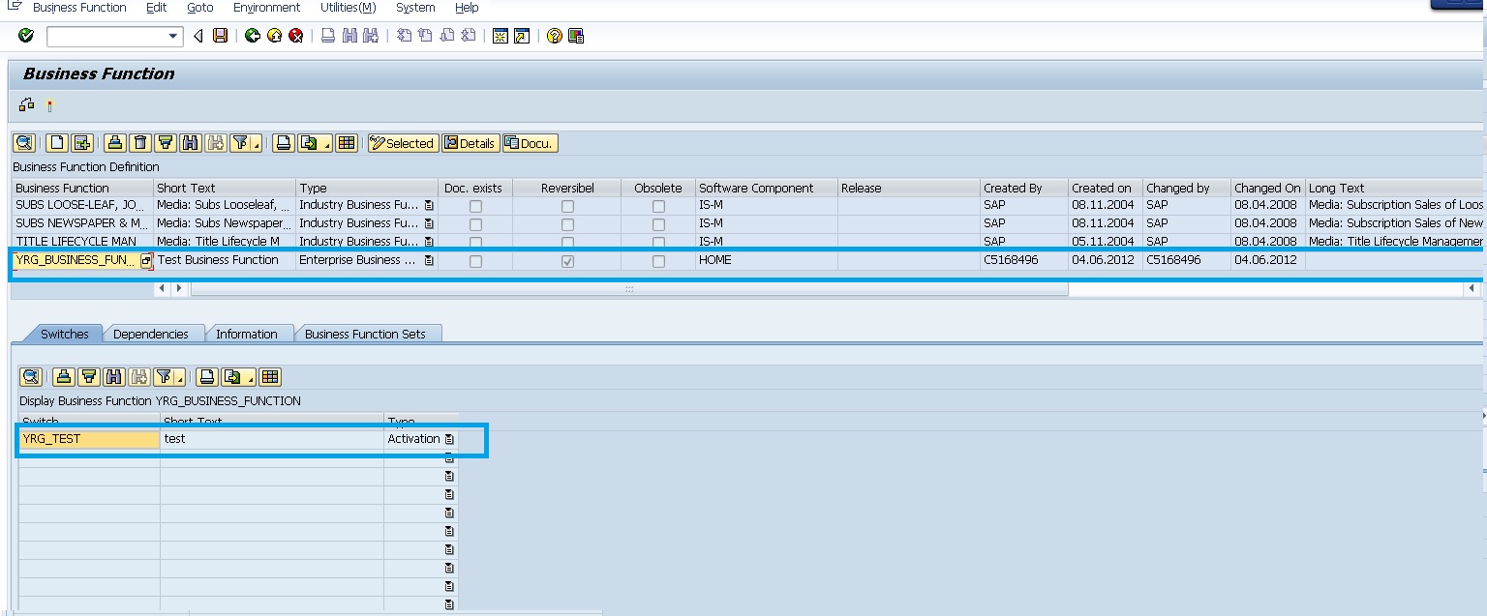Image resolution: width=1487 pixels, height=616 pixels.
Task: Switch to the Dependencies tab
Action: click(x=153, y=334)
